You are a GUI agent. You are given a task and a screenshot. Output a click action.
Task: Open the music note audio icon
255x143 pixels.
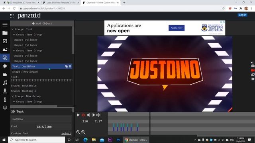5,83
